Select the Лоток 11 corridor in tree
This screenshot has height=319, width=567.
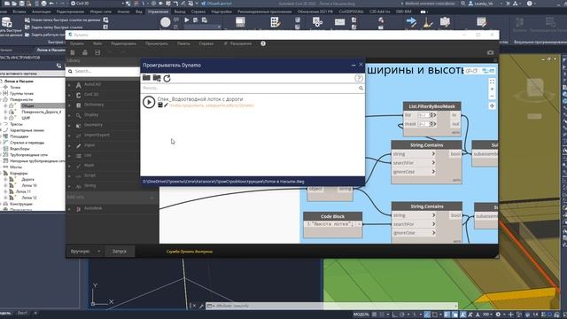pyautogui.click(x=23, y=191)
